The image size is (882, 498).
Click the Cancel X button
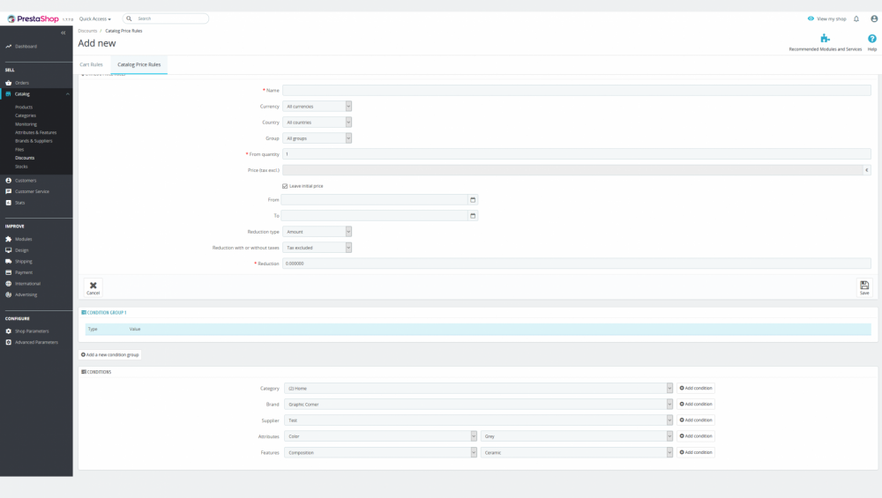[93, 288]
